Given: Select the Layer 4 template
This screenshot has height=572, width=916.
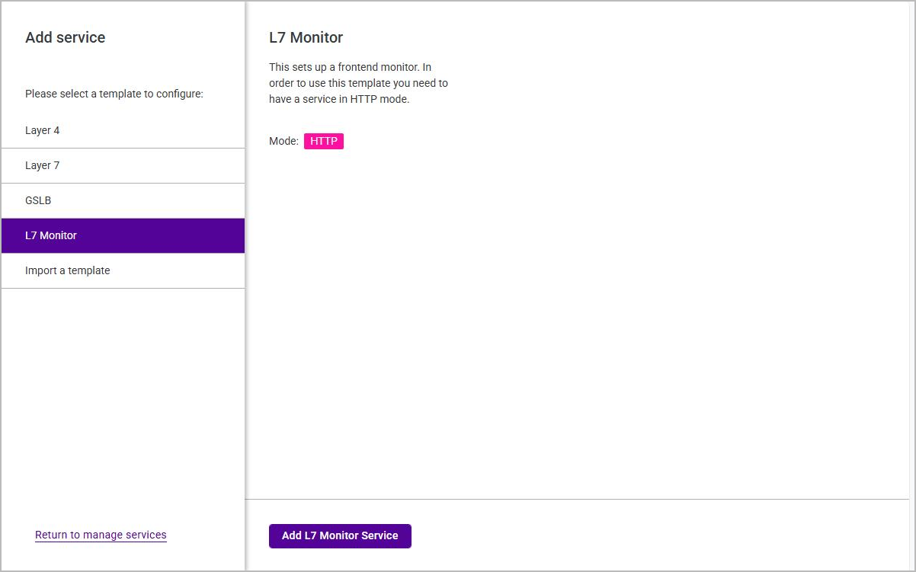Looking at the screenshot, I should click(123, 130).
